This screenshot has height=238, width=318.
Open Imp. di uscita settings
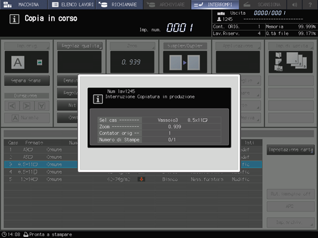[x=291, y=46]
